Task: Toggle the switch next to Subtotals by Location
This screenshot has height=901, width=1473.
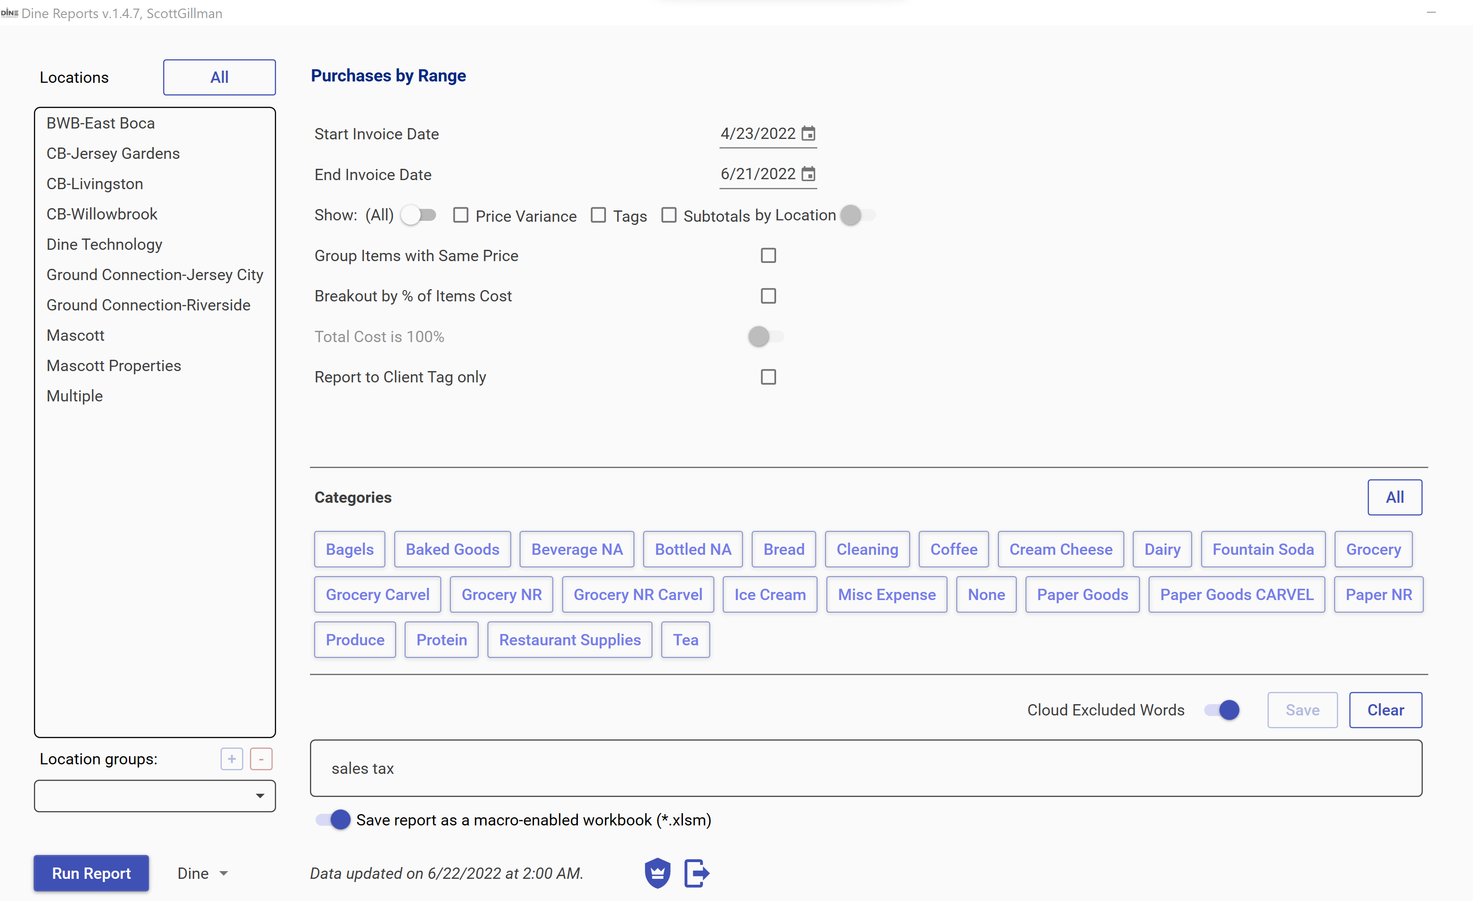Action: click(x=858, y=215)
